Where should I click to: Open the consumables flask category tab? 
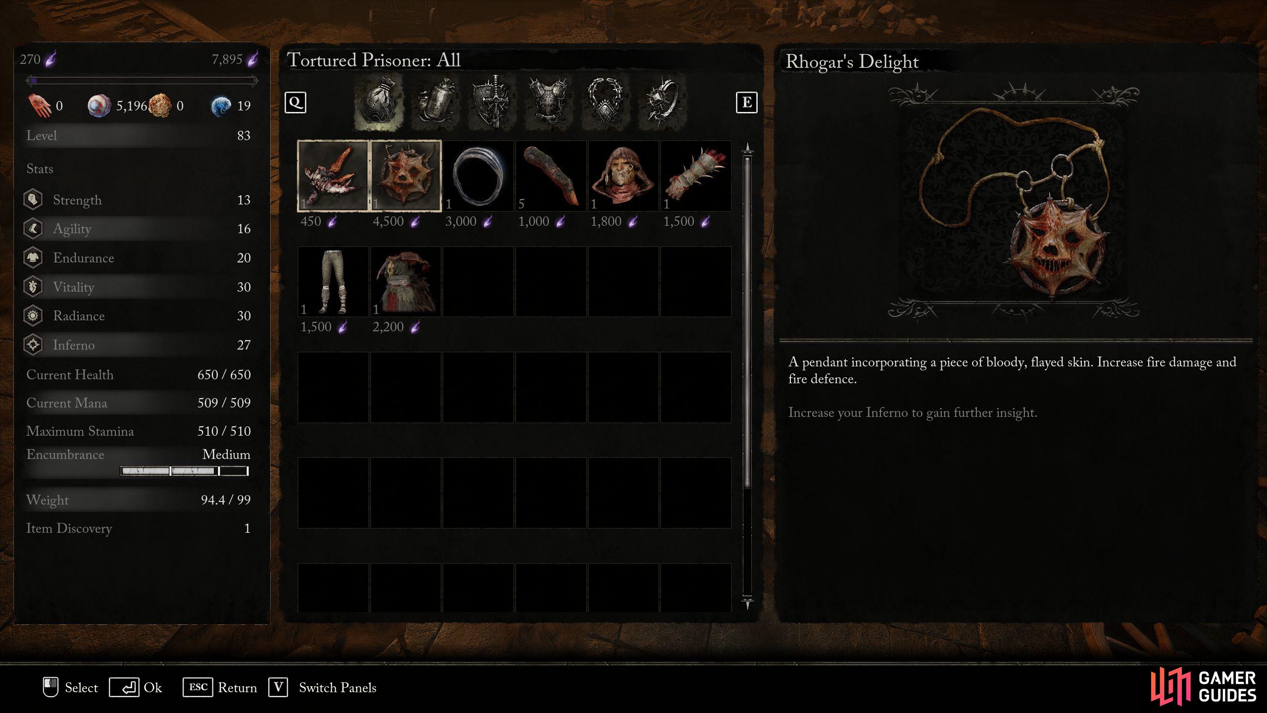(436, 103)
